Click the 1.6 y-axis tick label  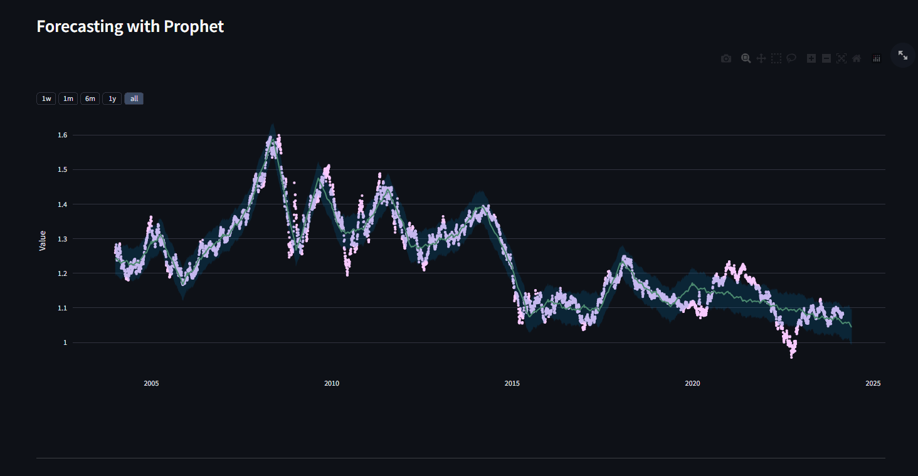tap(62, 135)
